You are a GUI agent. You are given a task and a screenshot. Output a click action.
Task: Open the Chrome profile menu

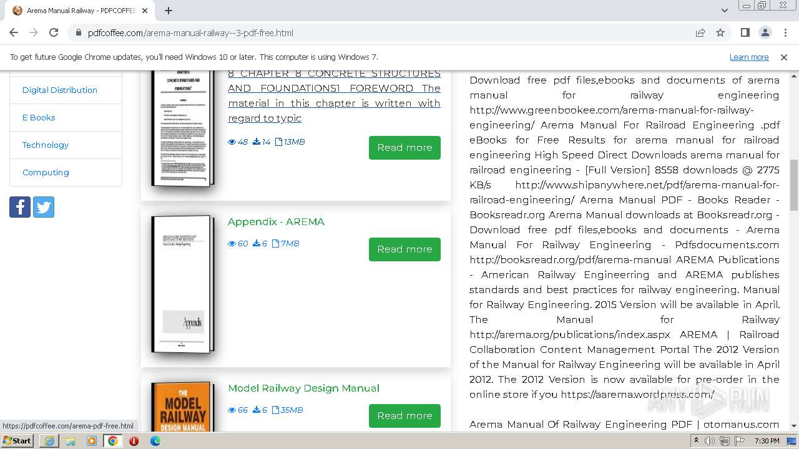765,32
